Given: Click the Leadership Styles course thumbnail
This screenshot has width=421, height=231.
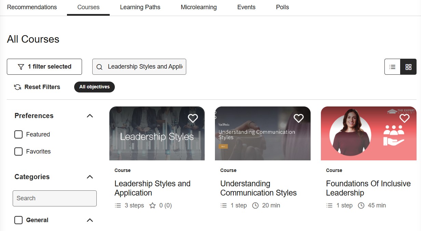Looking at the screenshot, I should click(157, 133).
